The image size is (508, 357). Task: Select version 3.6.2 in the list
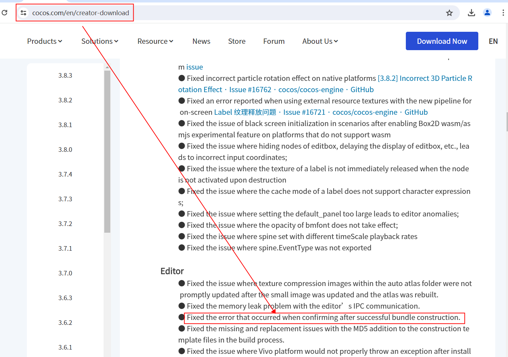[x=65, y=323]
